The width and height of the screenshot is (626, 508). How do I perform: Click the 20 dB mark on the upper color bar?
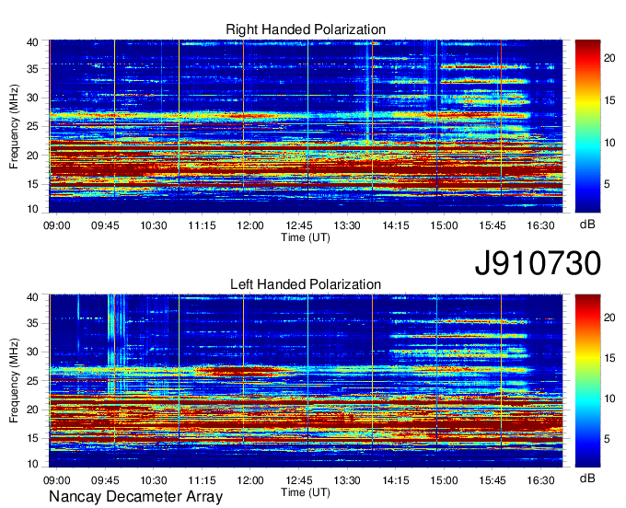pyautogui.click(x=609, y=58)
